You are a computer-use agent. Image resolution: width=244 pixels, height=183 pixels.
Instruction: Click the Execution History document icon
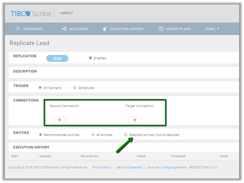pyautogui.click(x=105, y=29)
